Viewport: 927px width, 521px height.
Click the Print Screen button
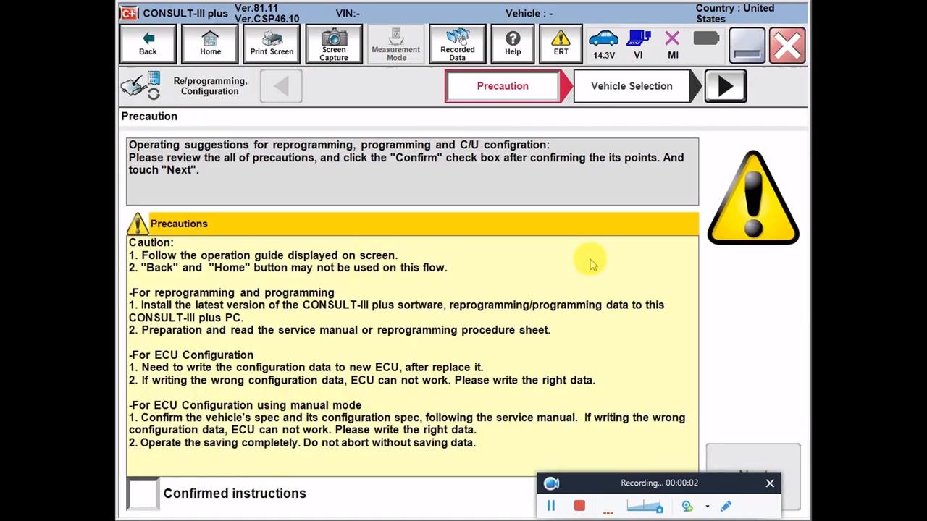272,44
